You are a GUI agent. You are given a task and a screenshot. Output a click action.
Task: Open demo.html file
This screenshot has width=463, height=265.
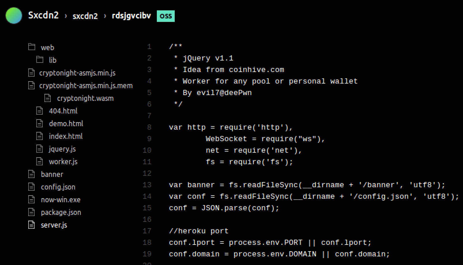[66, 124]
